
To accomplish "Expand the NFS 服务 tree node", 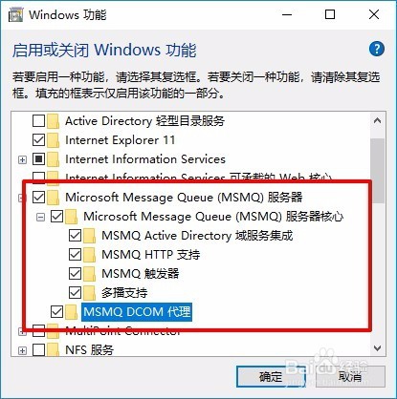I will (22, 350).
